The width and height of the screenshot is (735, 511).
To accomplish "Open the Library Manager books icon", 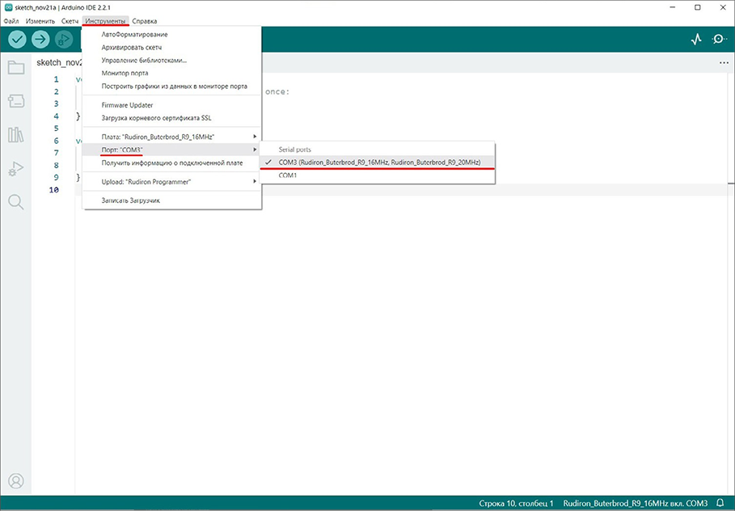I will tap(16, 134).
